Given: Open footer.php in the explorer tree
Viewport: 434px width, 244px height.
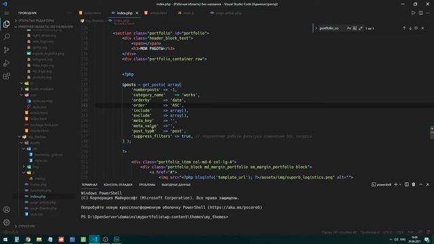Looking at the screenshot, I should click(39, 184).
